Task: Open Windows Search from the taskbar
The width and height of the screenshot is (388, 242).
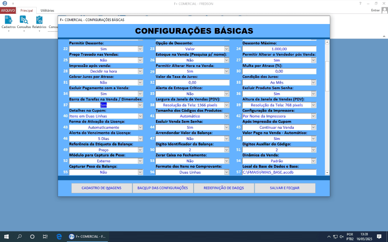Action: point(19,236)
